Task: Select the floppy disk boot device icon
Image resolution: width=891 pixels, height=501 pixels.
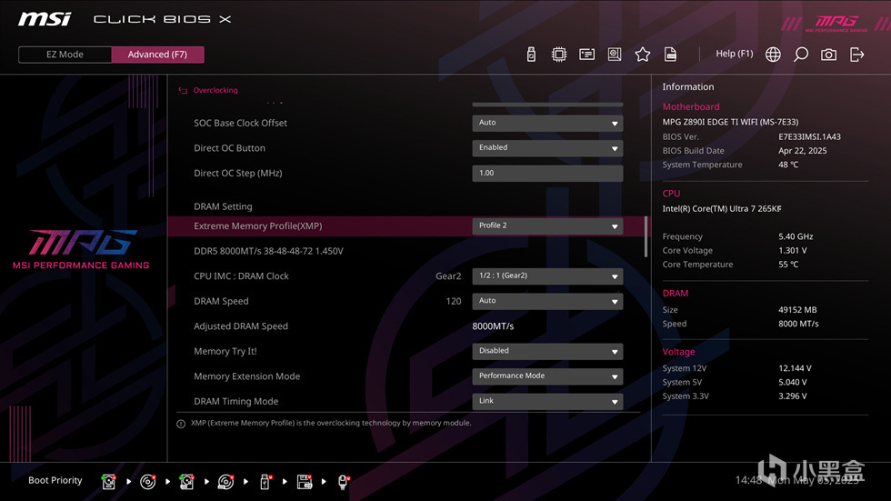Action: click(305, 482)
